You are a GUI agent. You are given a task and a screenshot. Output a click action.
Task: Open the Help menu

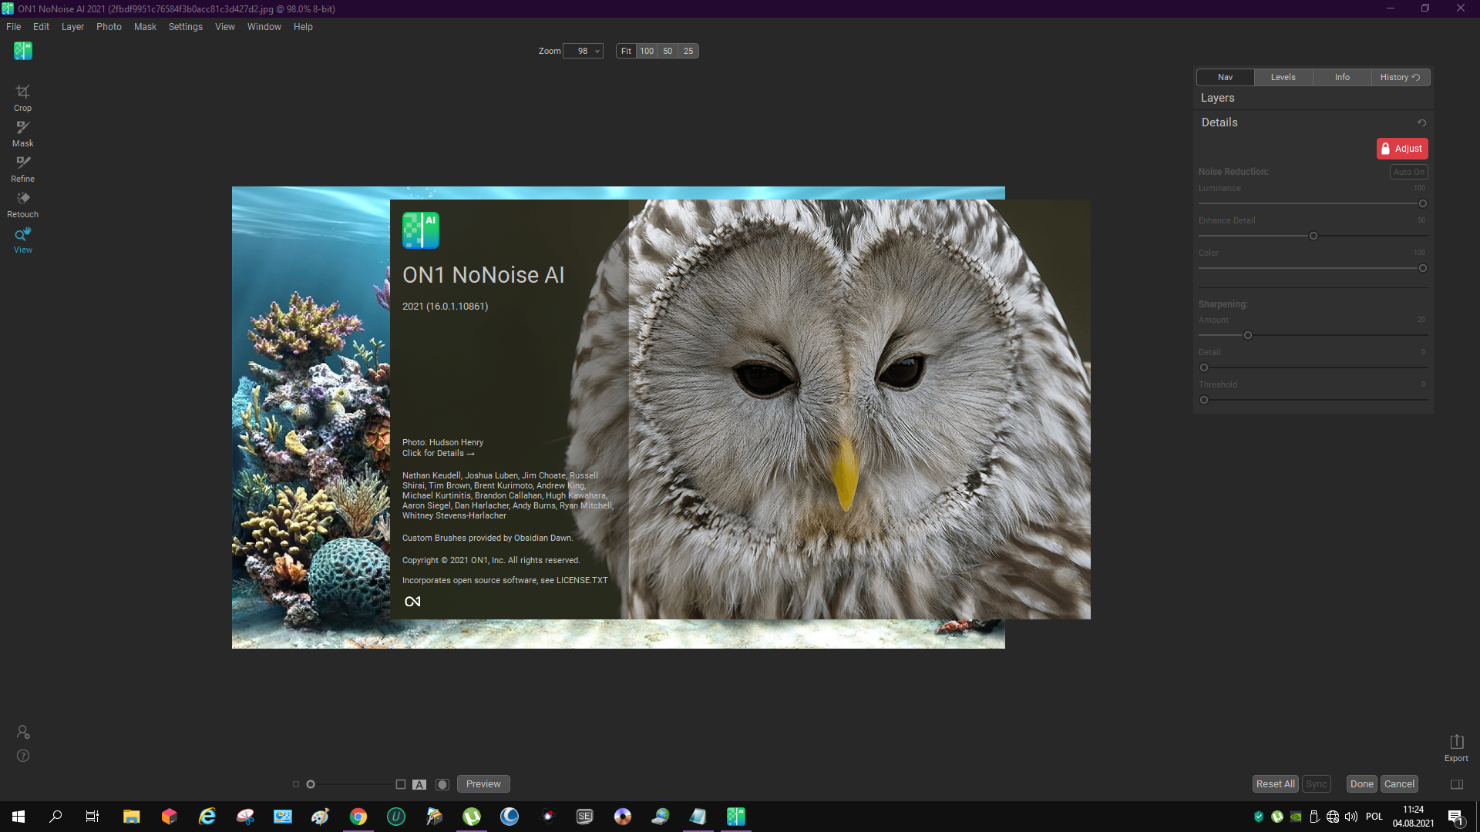click(303, 27)
